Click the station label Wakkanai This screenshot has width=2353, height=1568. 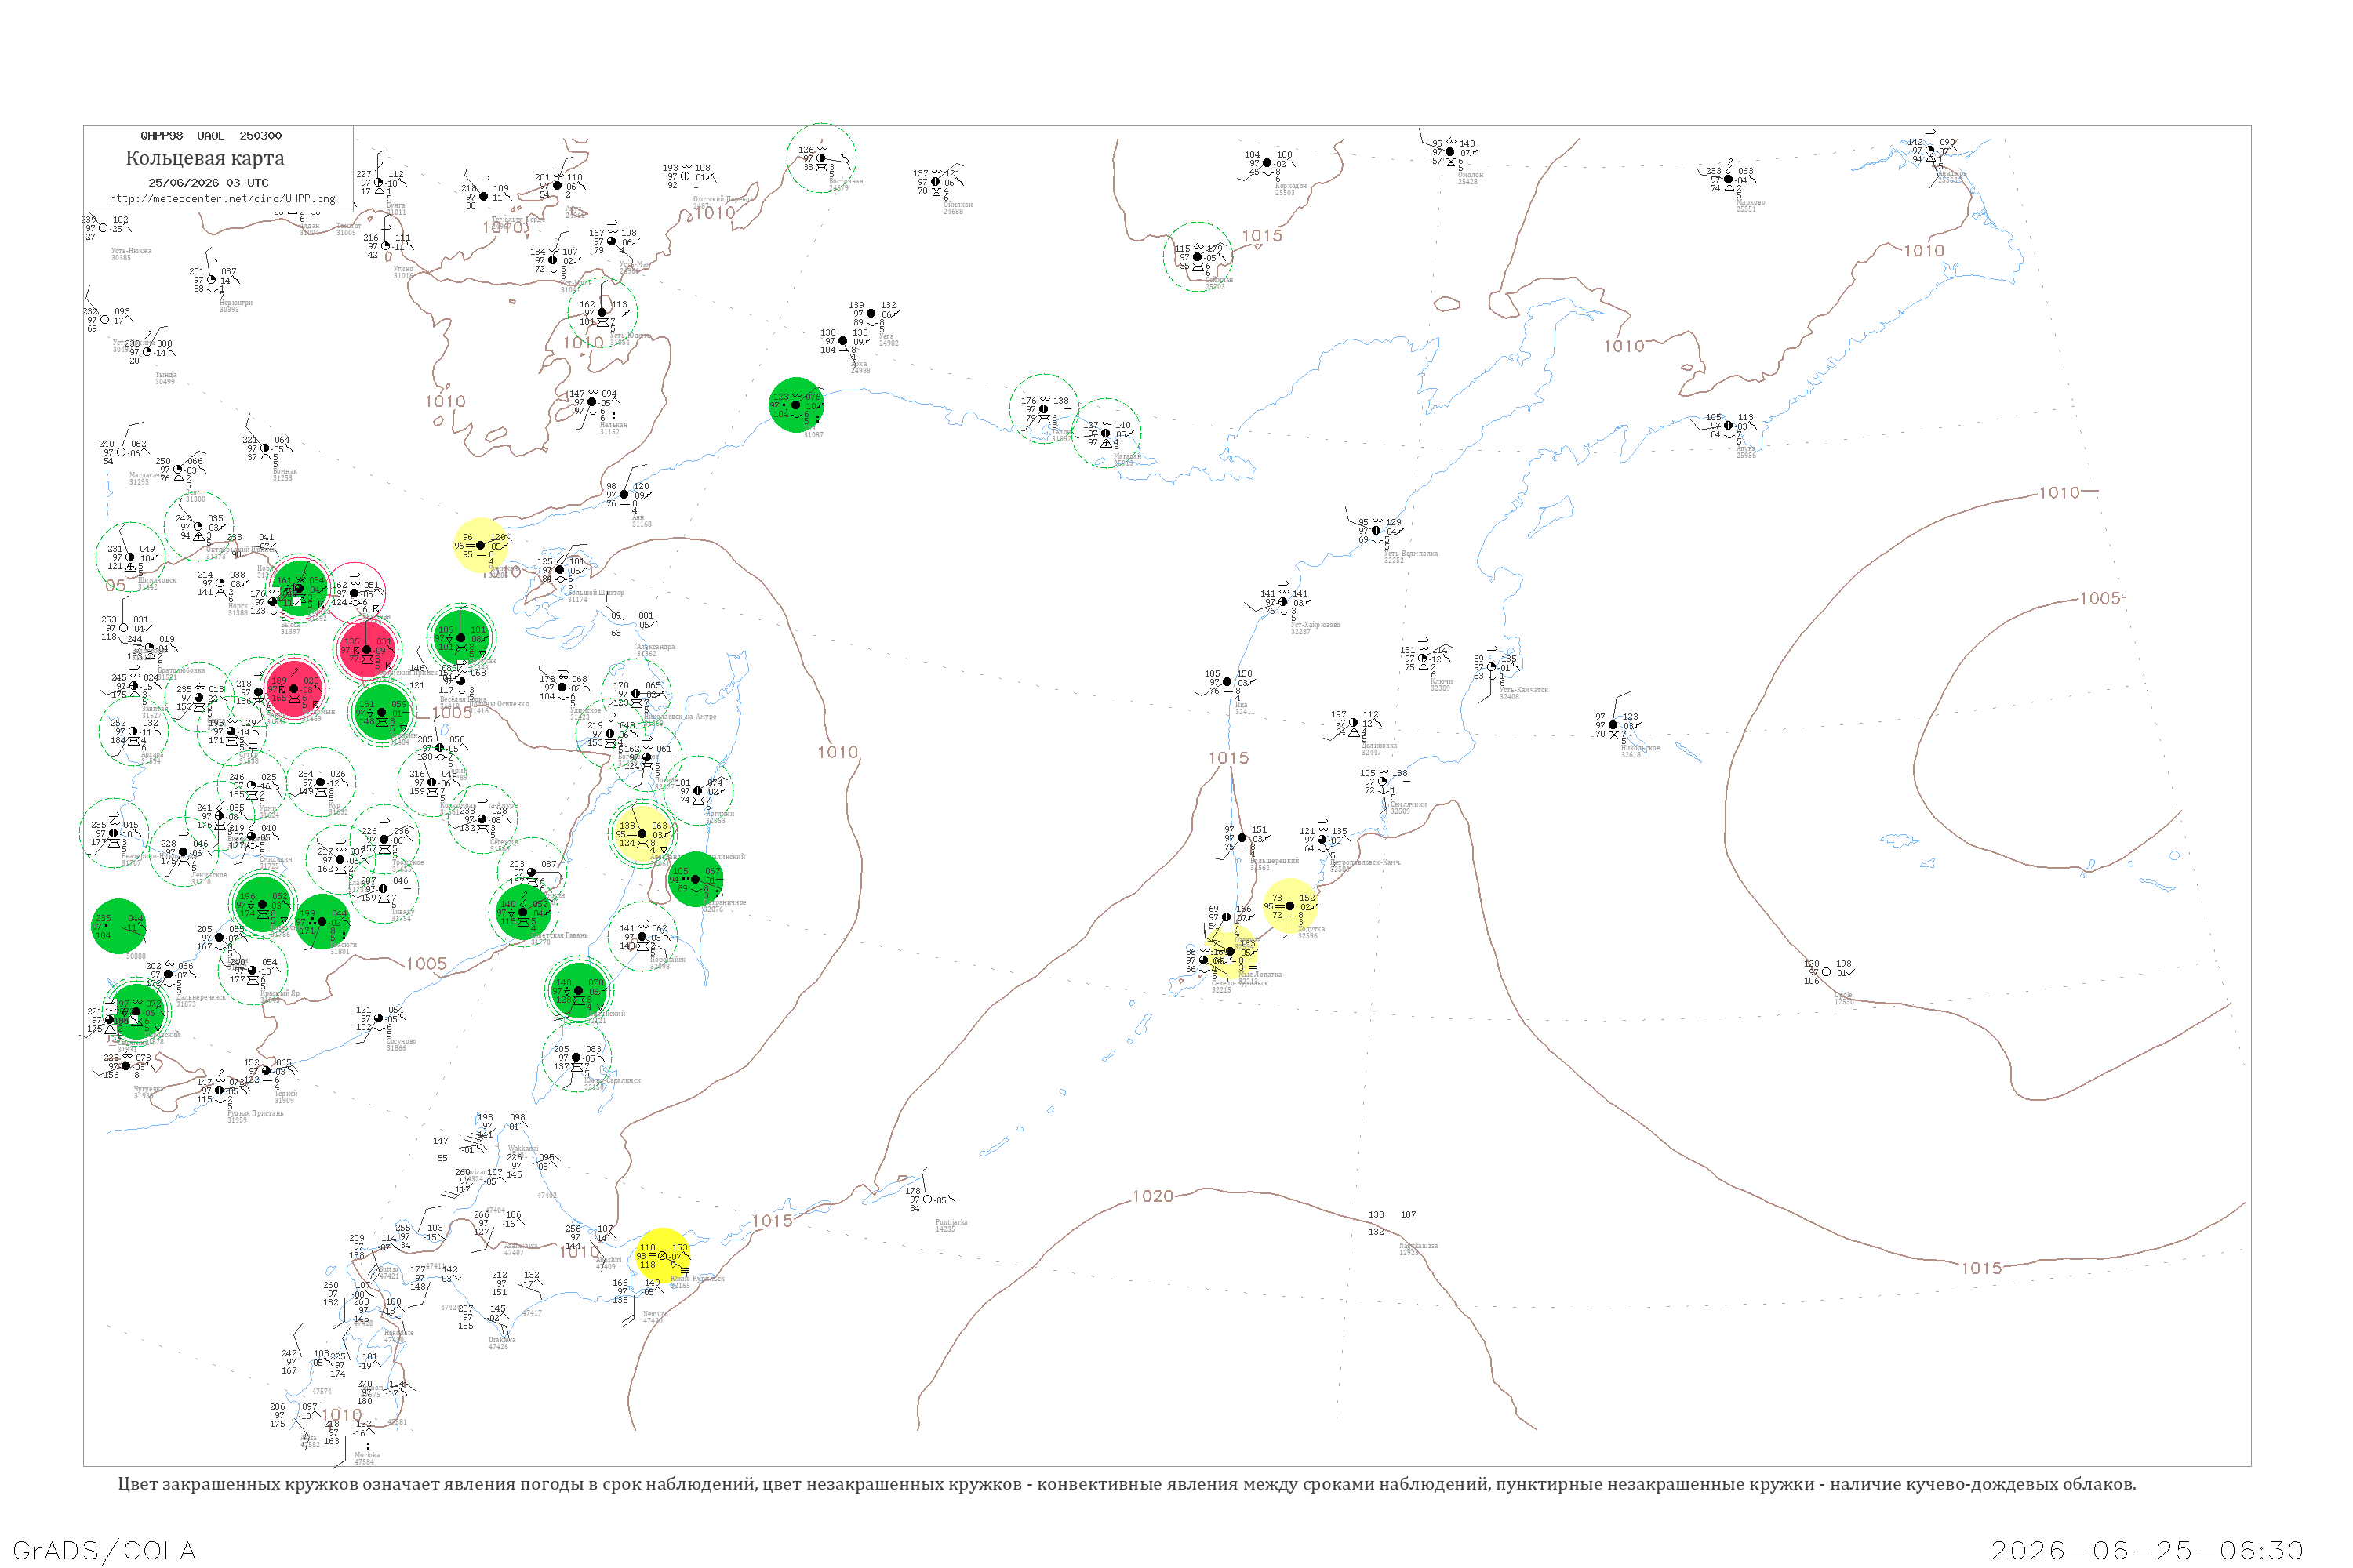point(523,1149)
